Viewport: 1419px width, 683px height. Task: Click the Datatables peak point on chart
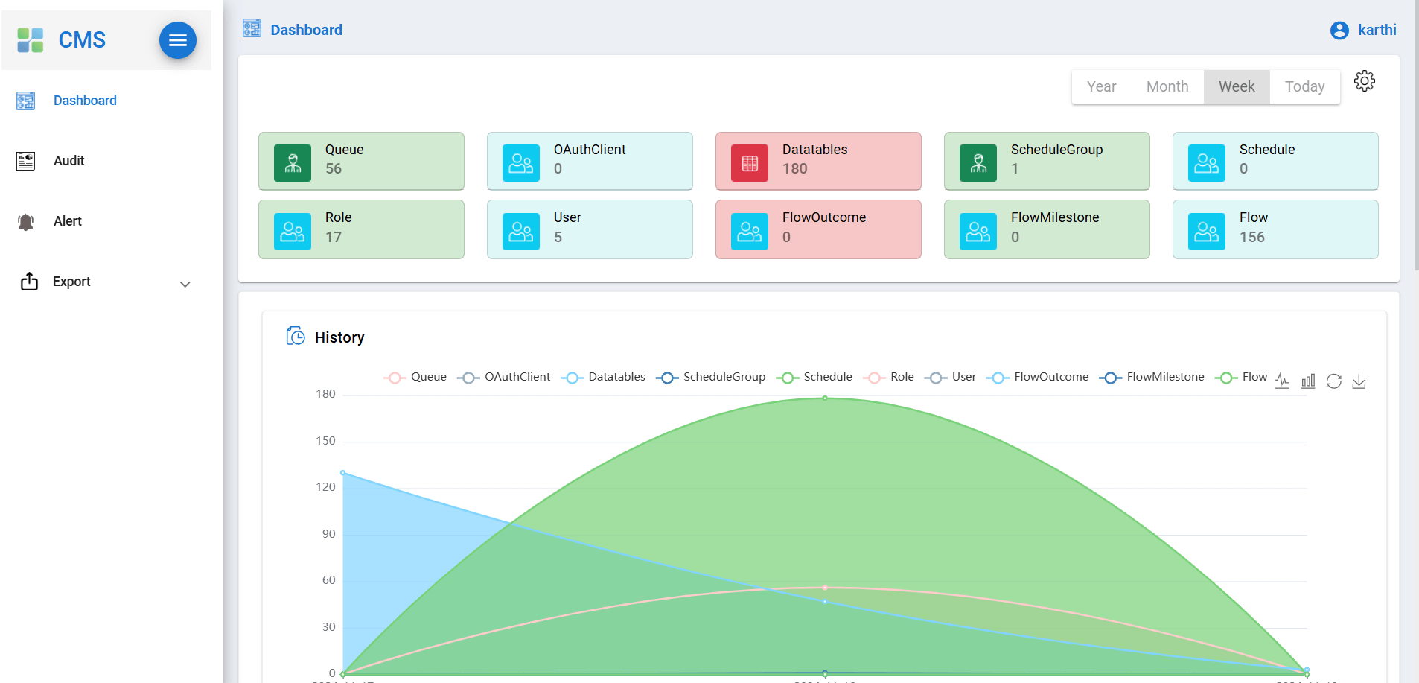pos(825,398)
